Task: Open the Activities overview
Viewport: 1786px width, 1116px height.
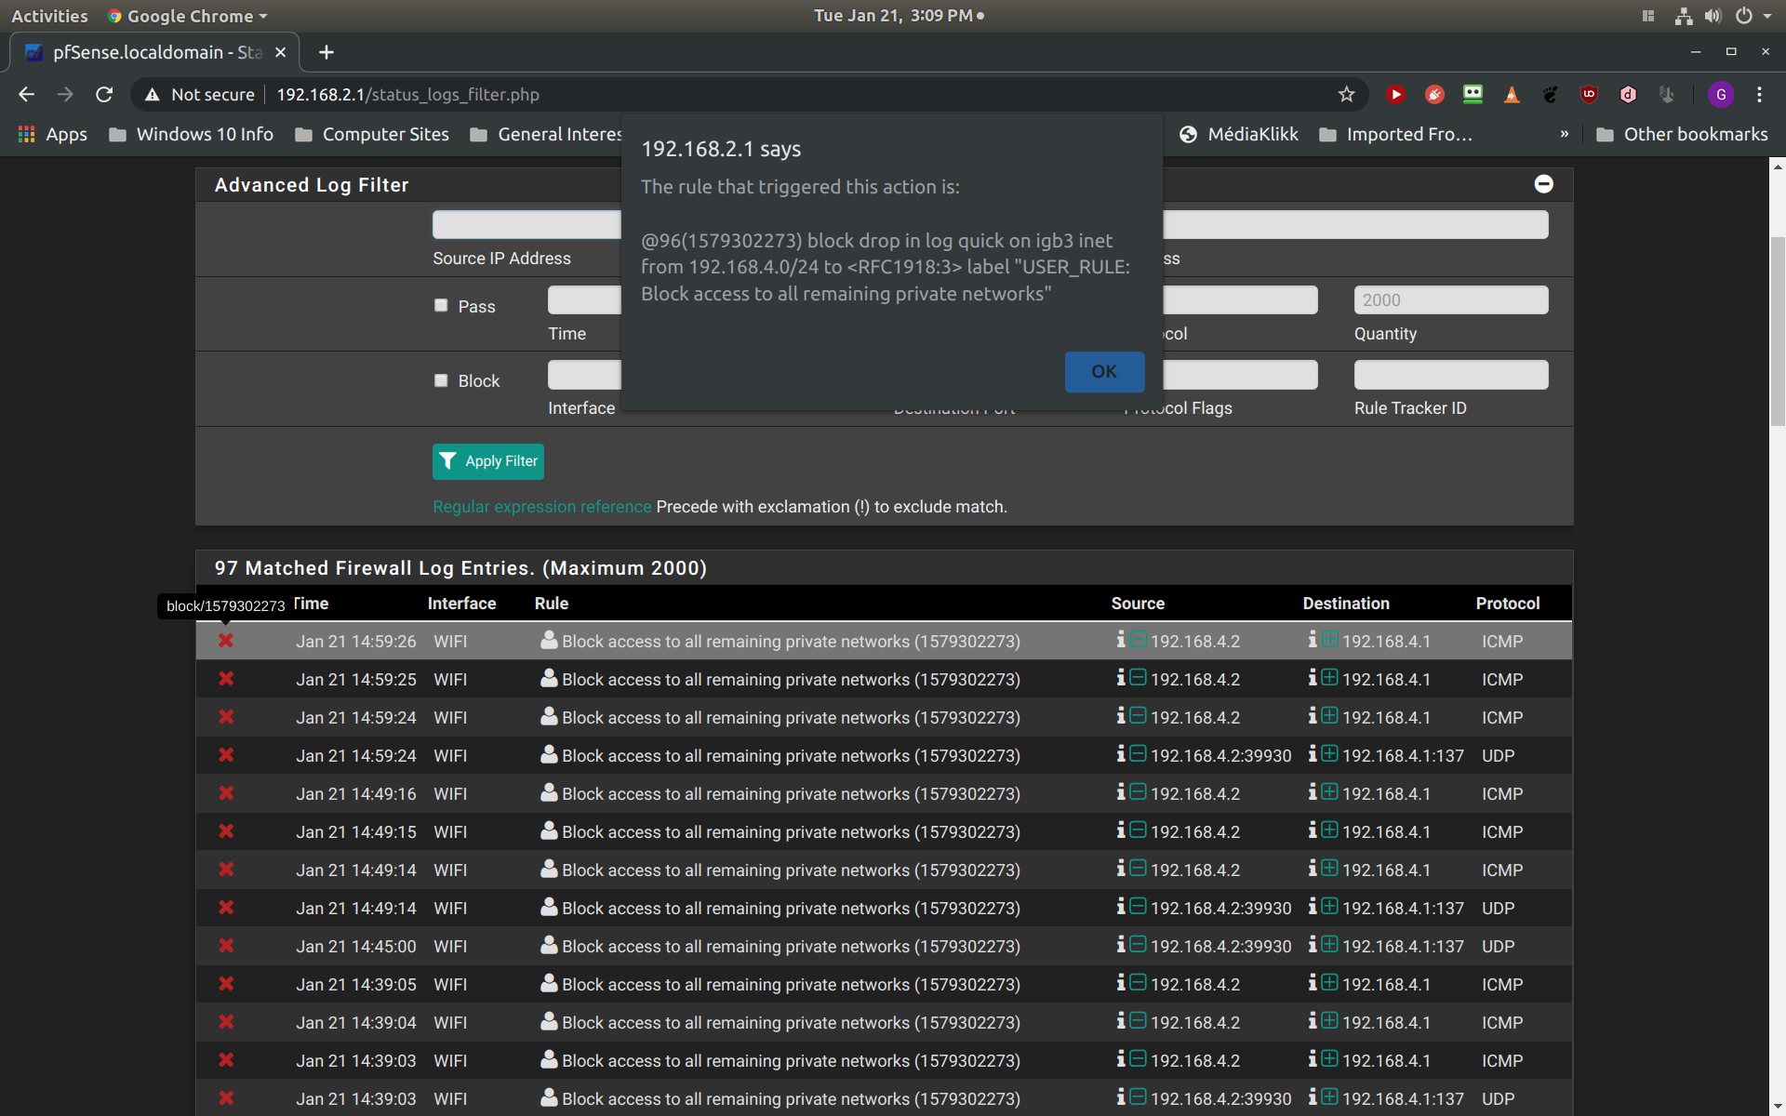Action: 49,16
